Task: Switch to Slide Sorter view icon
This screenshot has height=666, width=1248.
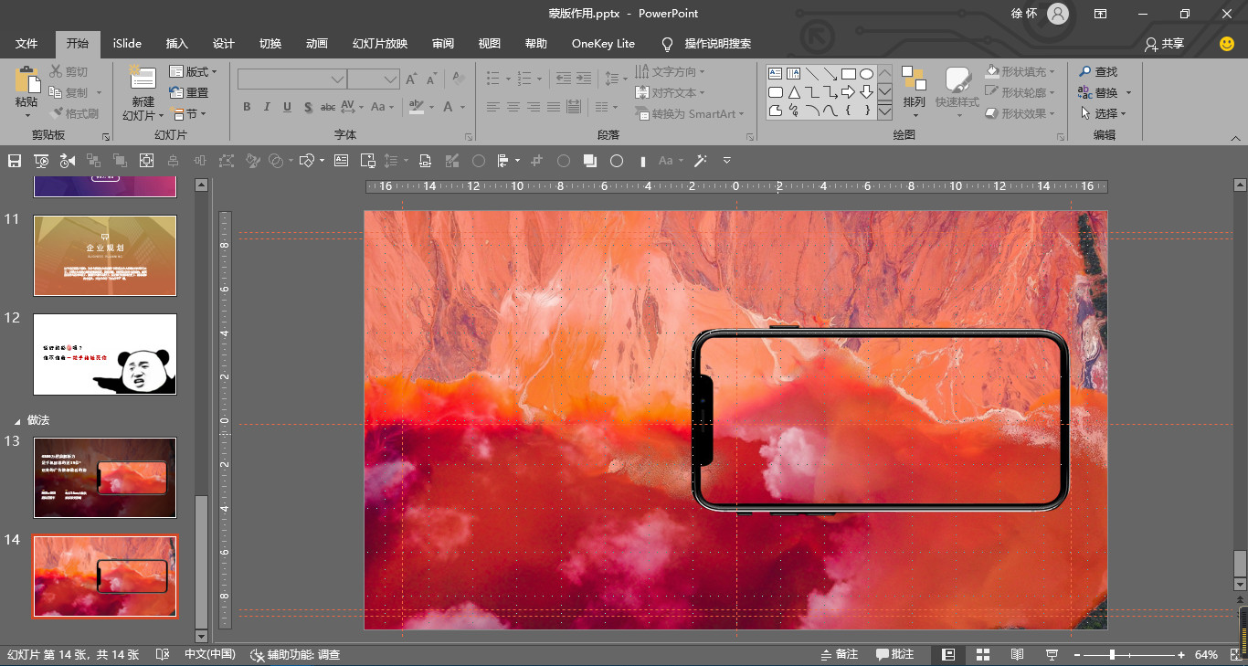Action: [x=983, y=654]
